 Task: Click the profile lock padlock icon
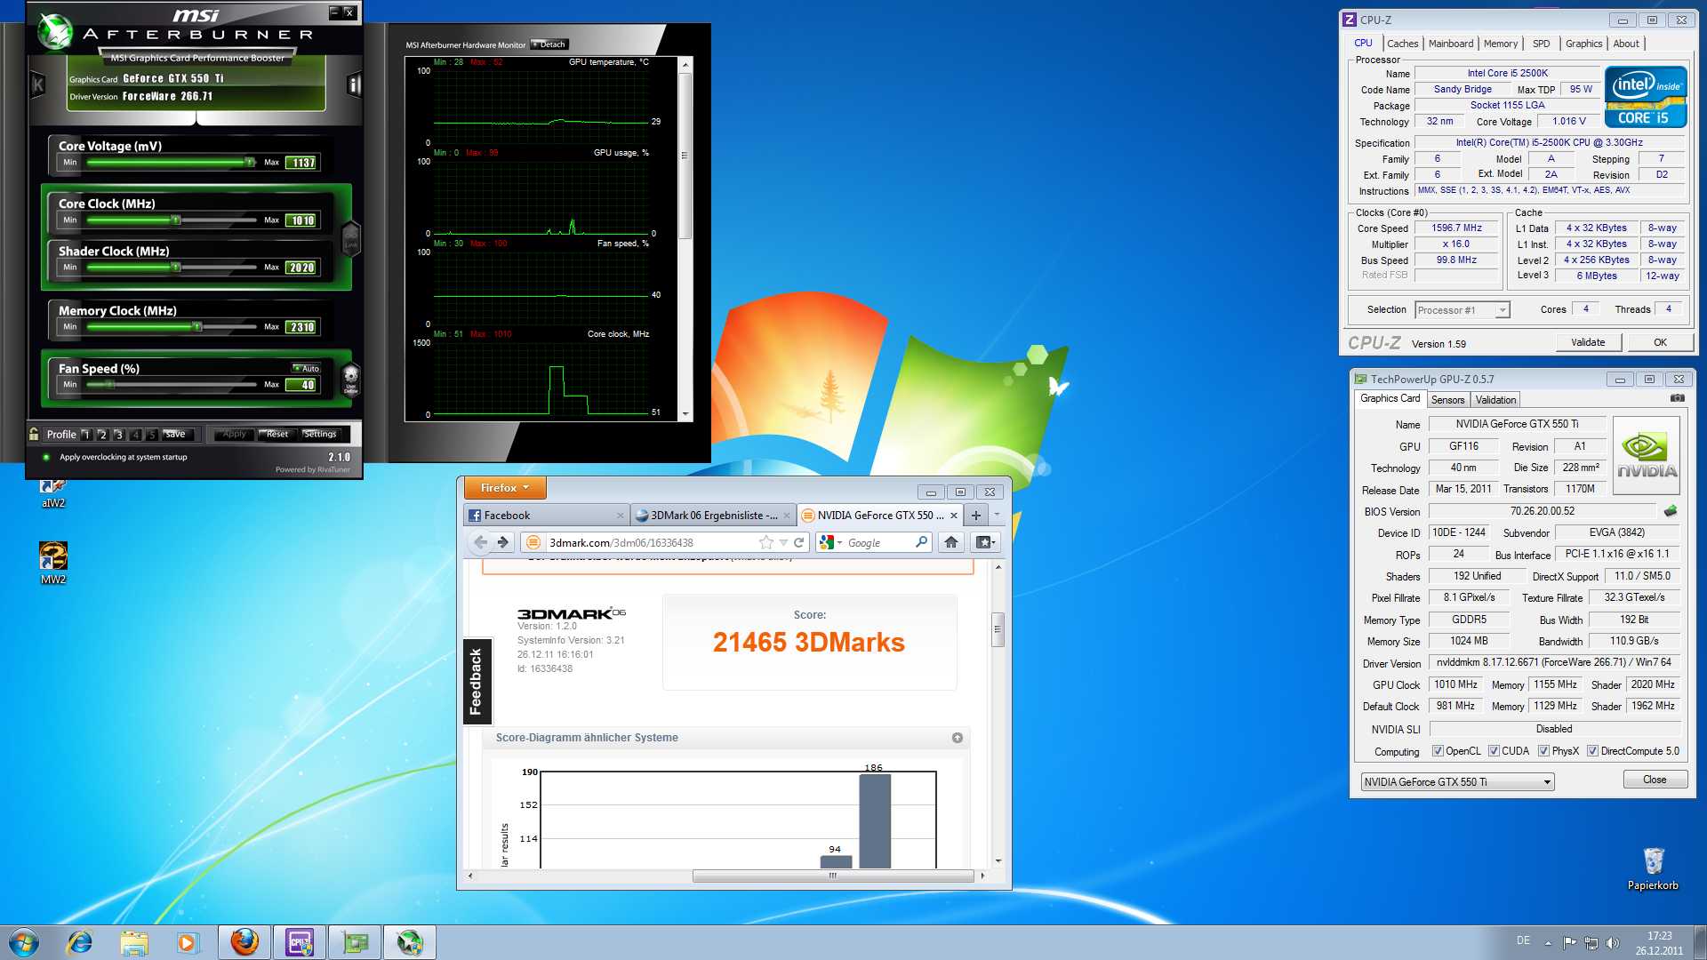point(34,434)
